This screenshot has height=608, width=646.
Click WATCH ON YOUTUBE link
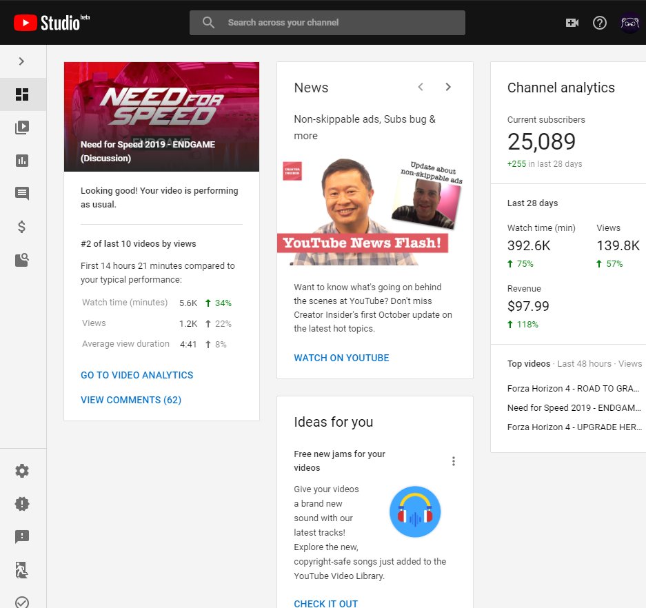pyautogui.click(x=341, y=358)
